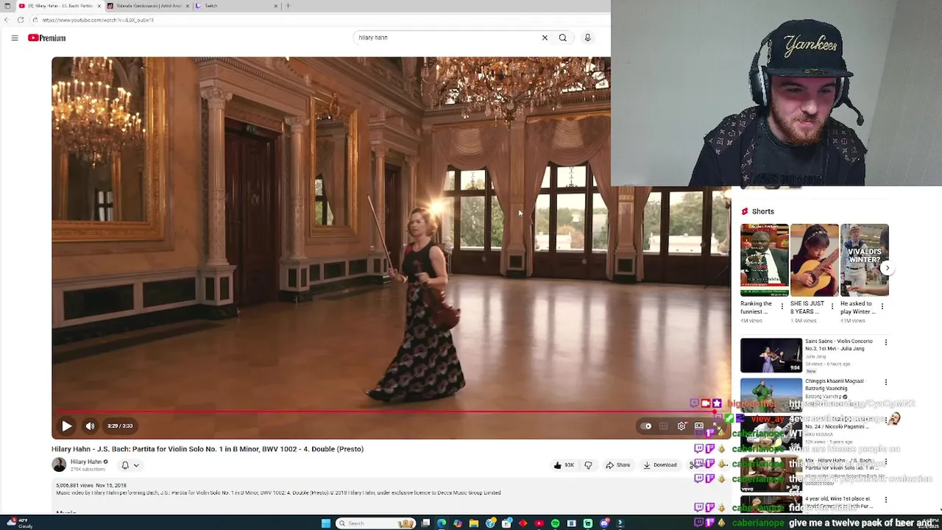Viewport: 942px width, 530px height.
Task: Mute the video volume speaker
Action: click(x=90, y=425)
